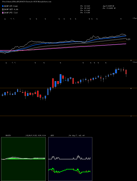The image size is (137, 181).
Task: Click the 'Avg V: 0.009 M' value
Action: pyautogui.click(x=109, y=6)
